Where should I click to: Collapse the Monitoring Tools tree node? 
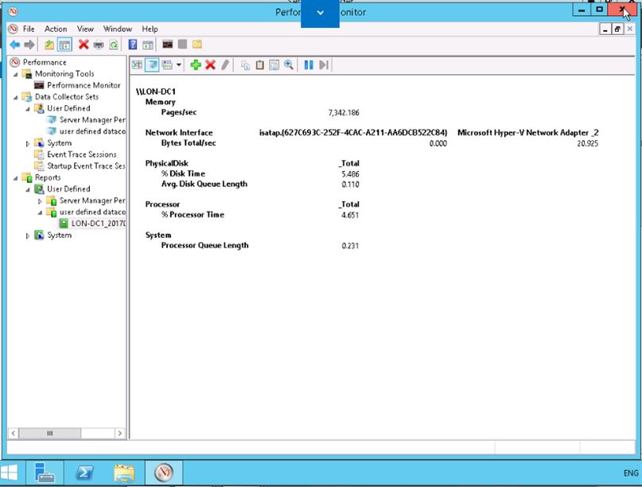16,74
